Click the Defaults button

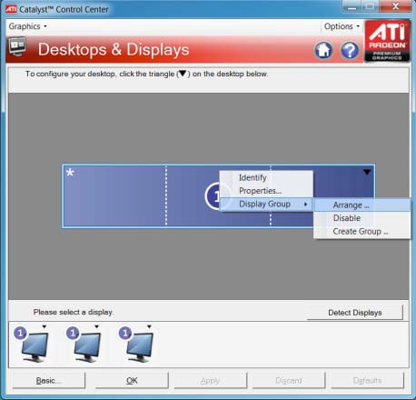(367, 381)
